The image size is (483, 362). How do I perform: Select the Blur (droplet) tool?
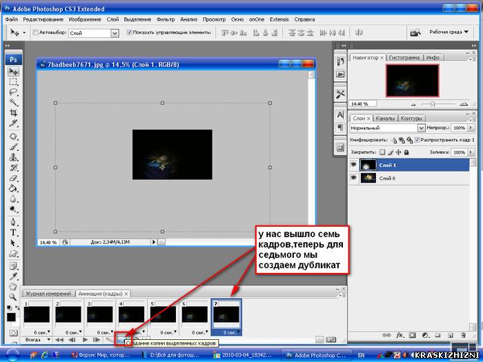point(13,199)
